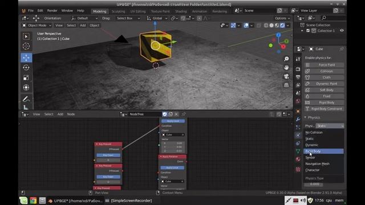Toggle fake user shield for NodeTree
The height and width of the screenshot is (205, 365).
click(165, 114)
